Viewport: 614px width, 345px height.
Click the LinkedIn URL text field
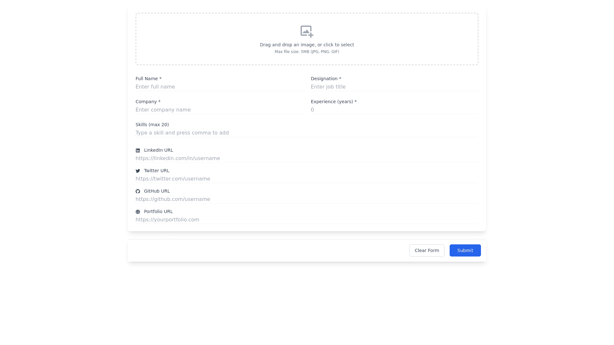307,158
